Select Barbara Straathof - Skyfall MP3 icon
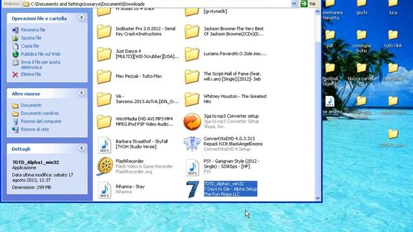 point(105,144)
